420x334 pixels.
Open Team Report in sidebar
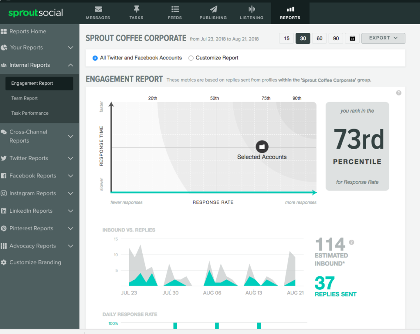(x=24, y=98)
